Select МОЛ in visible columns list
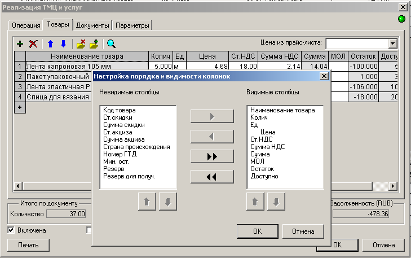 [x=257, y=161]
